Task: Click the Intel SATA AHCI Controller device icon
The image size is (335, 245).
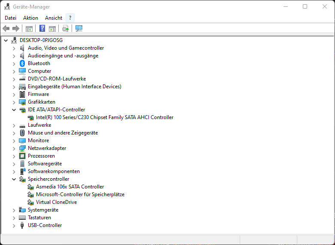Action: 30,118
